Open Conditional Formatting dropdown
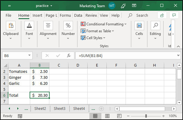Image resolution: width=183 pixels, height=120 pixels. point(103,24)
